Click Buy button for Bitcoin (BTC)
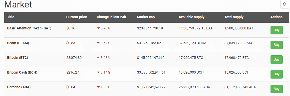Image resolution: width=290 pixels, height=96 pixels. (x=277, y=59)
